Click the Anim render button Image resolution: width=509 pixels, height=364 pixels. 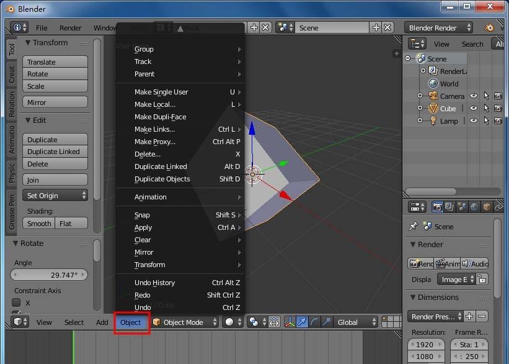pos(448,263)
